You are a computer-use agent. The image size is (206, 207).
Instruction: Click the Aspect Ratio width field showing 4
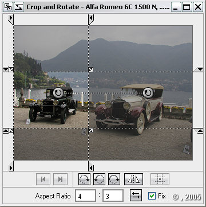(x=85, y=196)
